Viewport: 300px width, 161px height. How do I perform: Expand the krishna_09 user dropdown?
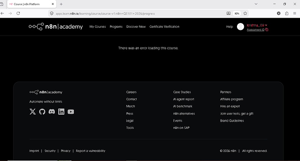(x=257, y=25)
